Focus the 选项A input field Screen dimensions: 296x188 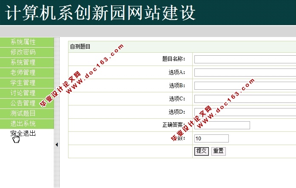click(x=245, y=72)
